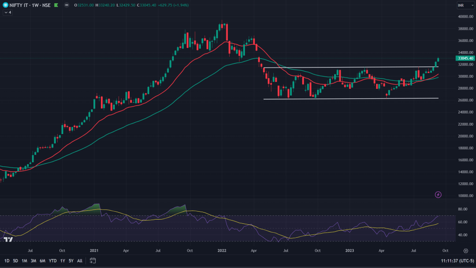
Task: Click the purple lightning bolt icon
Action: coord(438,194)
